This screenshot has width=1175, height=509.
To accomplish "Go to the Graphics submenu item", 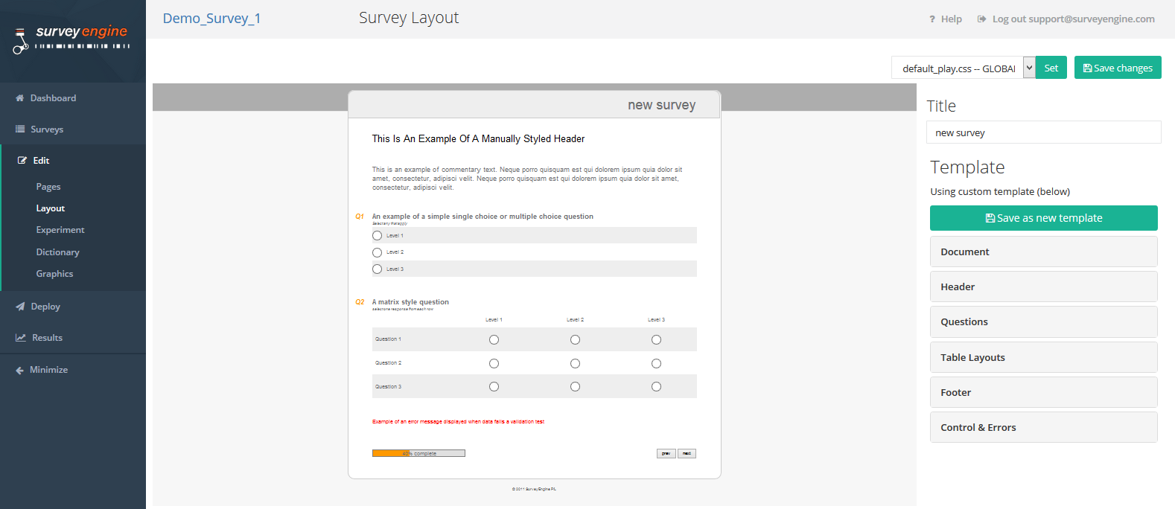I will click(x=54, y=274).
